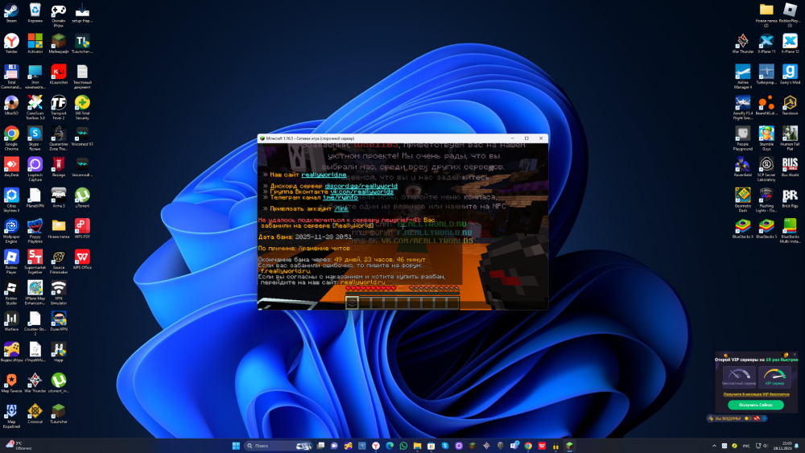Click 'Получить сейчас' green button in VPN popup
The image size is (805, 453).
755,405
